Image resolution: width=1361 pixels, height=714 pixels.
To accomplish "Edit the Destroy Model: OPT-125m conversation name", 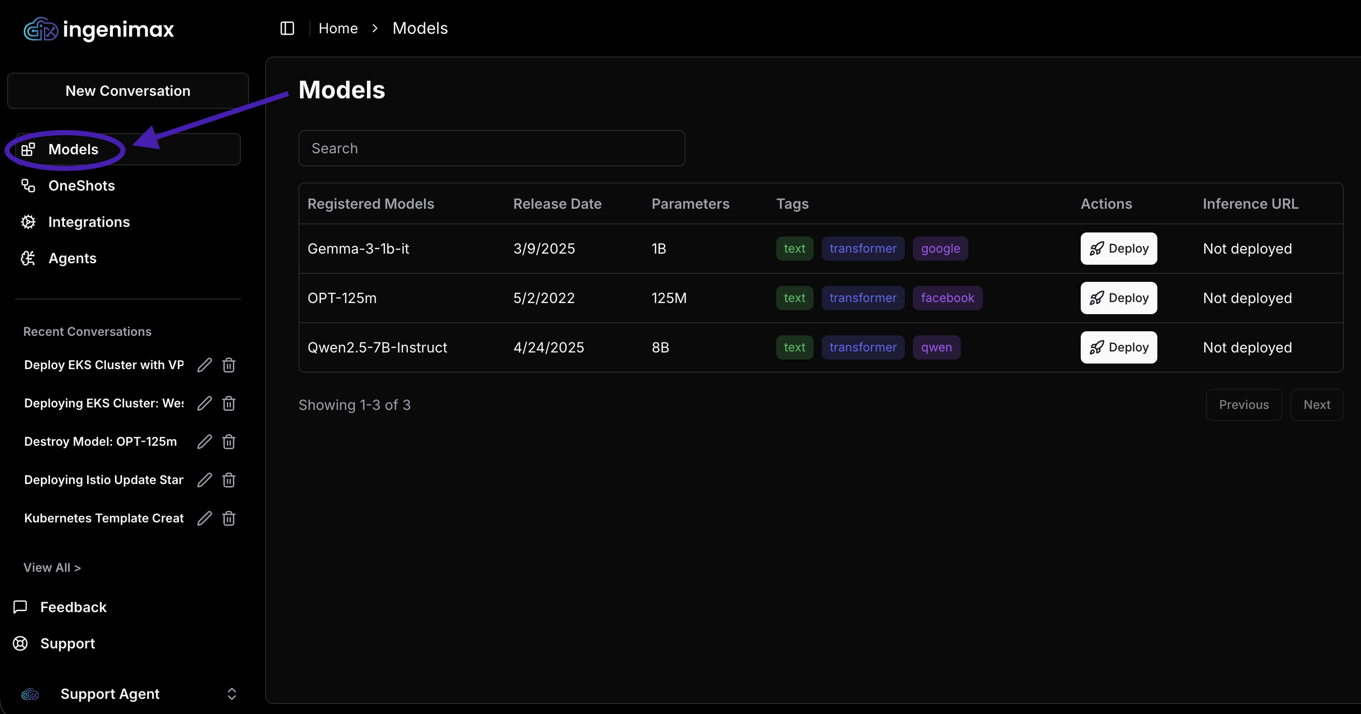I will [x=205, y=441].
